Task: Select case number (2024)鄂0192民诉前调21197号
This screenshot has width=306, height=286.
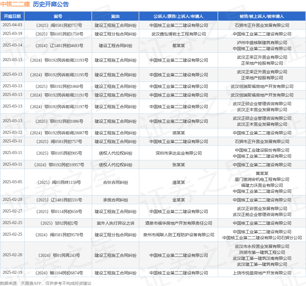Action: tap(59, 107)
